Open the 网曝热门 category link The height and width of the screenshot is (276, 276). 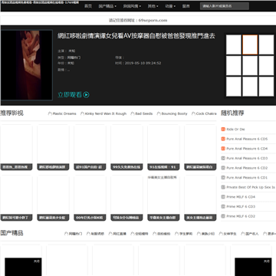75,234
